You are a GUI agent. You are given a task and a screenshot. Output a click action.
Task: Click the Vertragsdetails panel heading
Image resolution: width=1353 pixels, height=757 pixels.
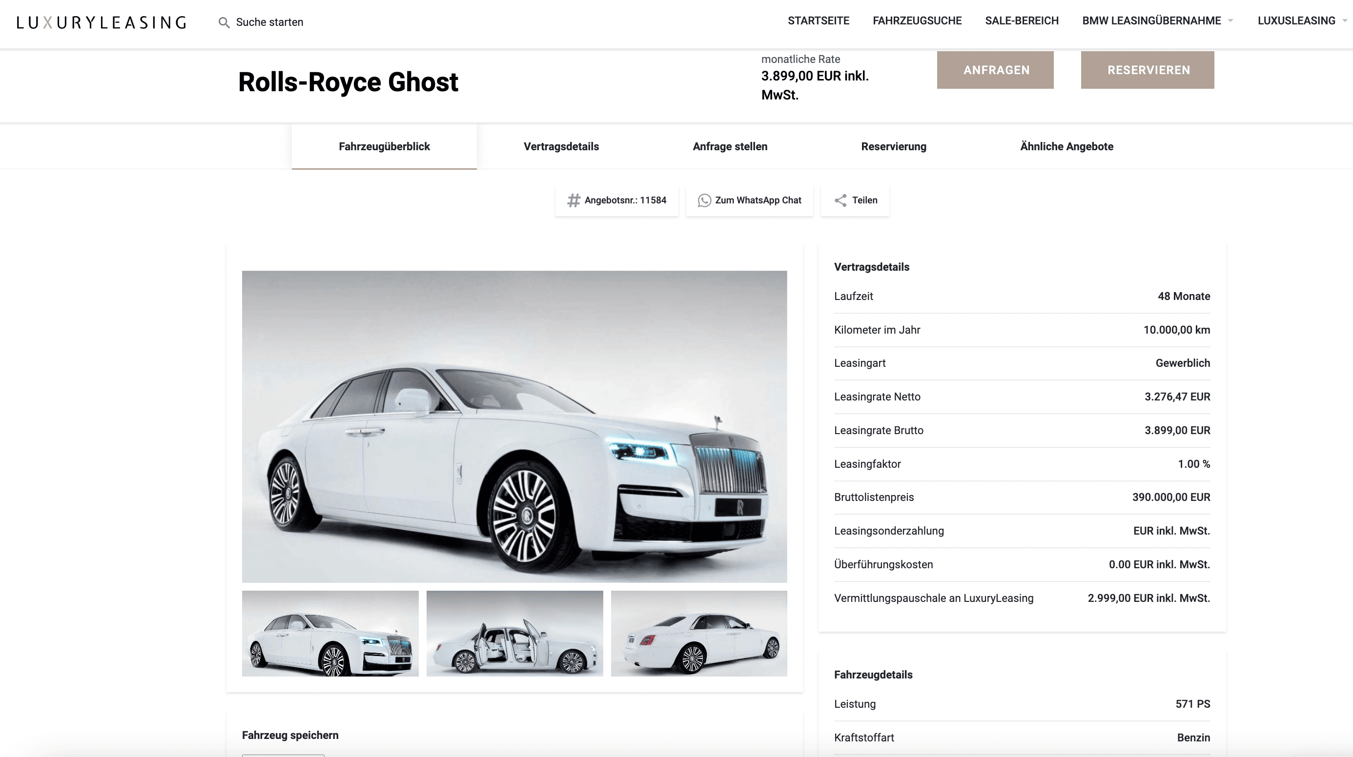tap(871, 267)
